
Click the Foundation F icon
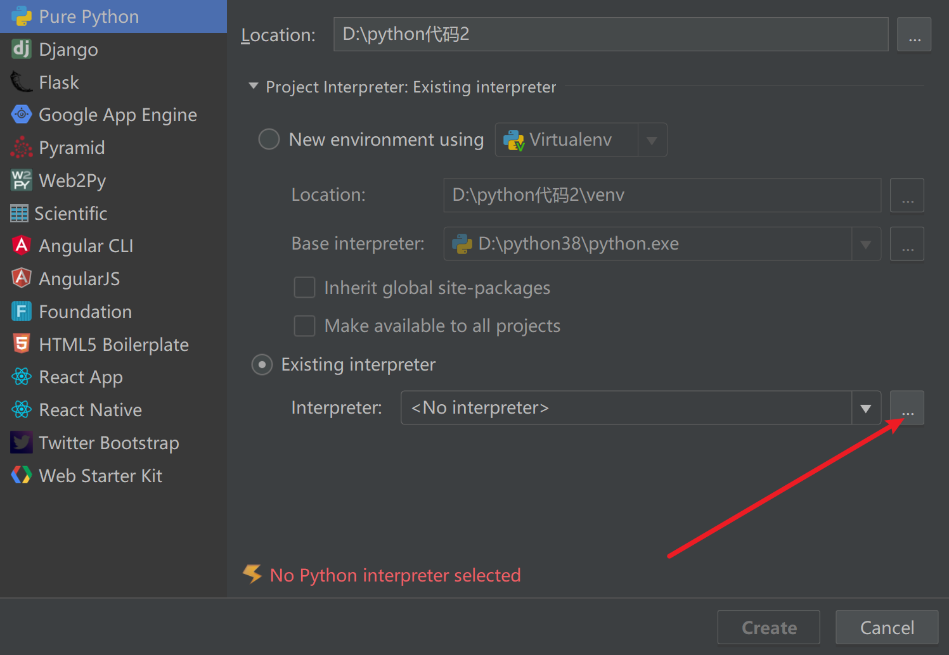[x=22, y=311]
